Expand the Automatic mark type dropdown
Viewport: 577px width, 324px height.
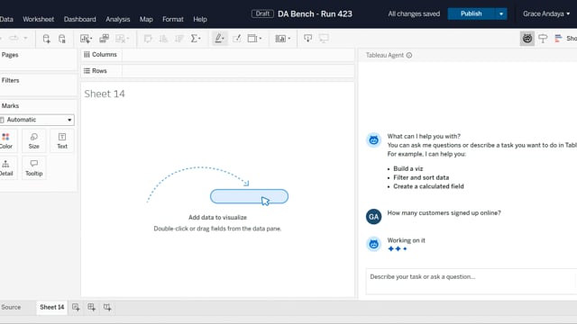click(x=37, y=120)
